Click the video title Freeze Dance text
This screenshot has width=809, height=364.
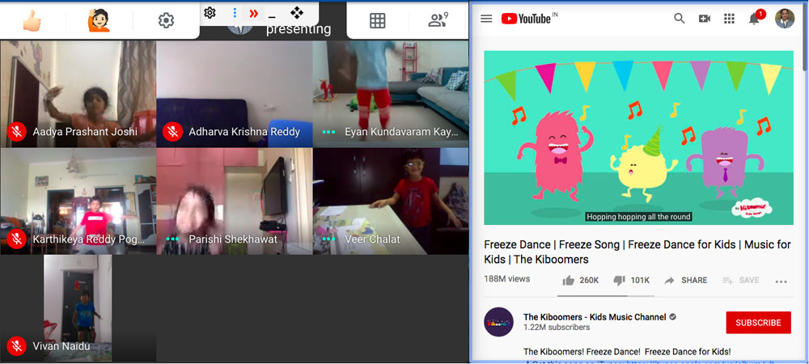tap(637, 252)
